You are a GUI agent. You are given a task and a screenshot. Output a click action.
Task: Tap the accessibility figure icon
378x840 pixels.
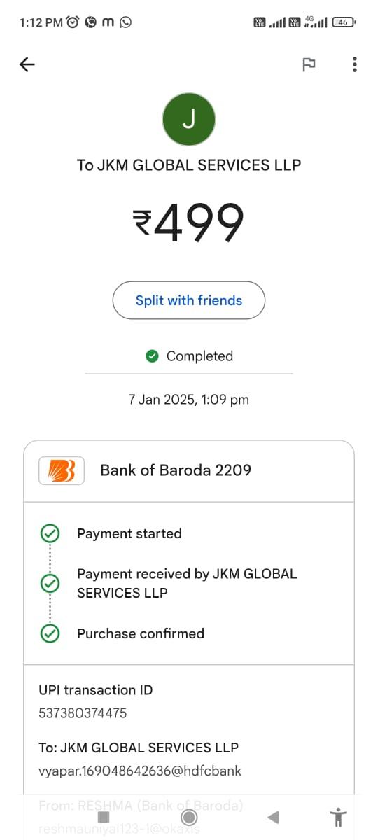(338, 817)
